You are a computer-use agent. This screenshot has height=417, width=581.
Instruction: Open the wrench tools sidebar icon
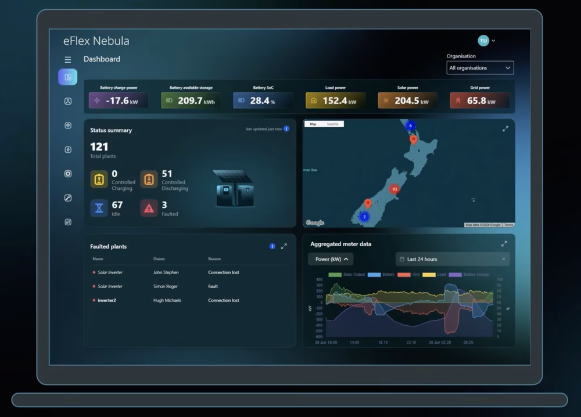[68, 198]
